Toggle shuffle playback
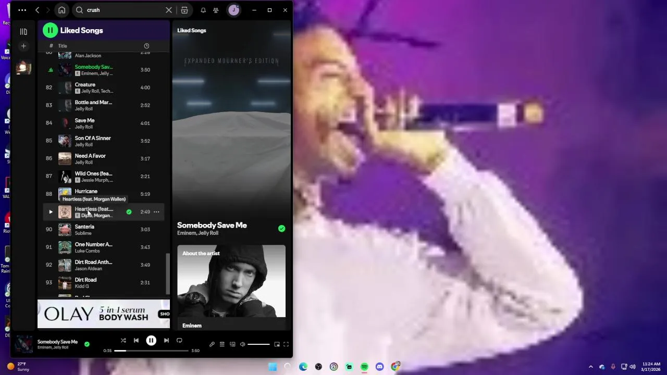The image size is (667, 375). pyautogui.click(x=123, y=341)
